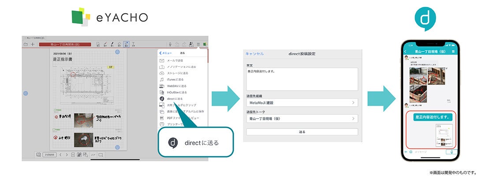Open the Share people icon
The height and width of the screenshot is (176, 485).
click(191, 44)
